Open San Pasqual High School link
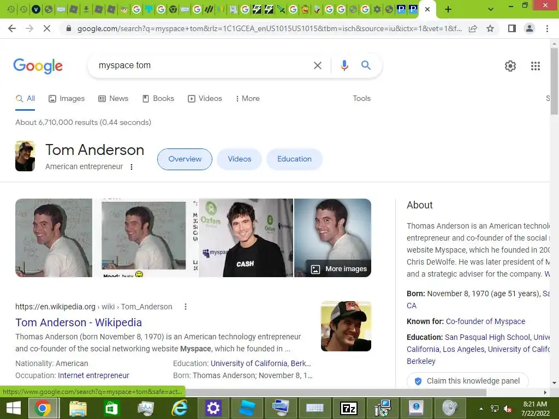 point(487,337)
